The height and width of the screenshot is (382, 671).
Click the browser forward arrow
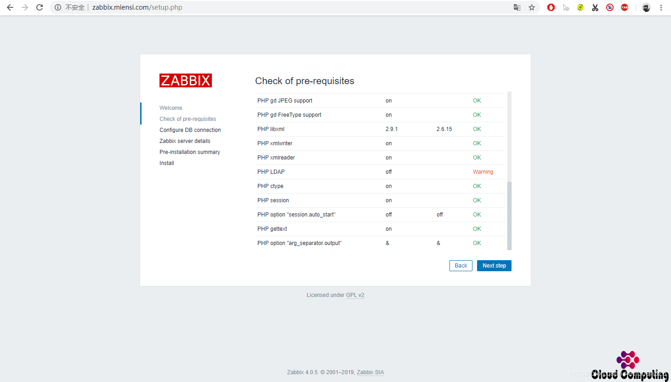(25, 7)
